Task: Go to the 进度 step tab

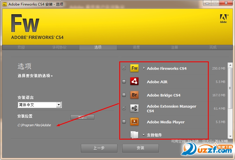Action: point(136,47)
